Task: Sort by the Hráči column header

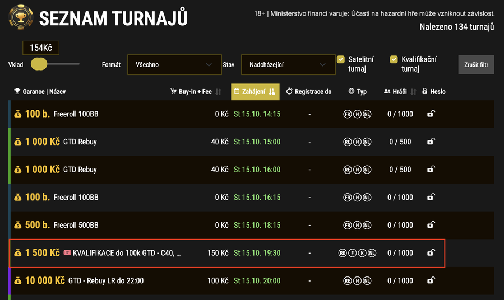Action: 400,92
